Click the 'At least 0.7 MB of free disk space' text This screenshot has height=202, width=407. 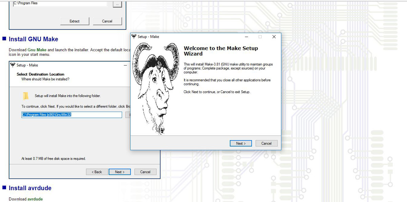coord(54,159)
